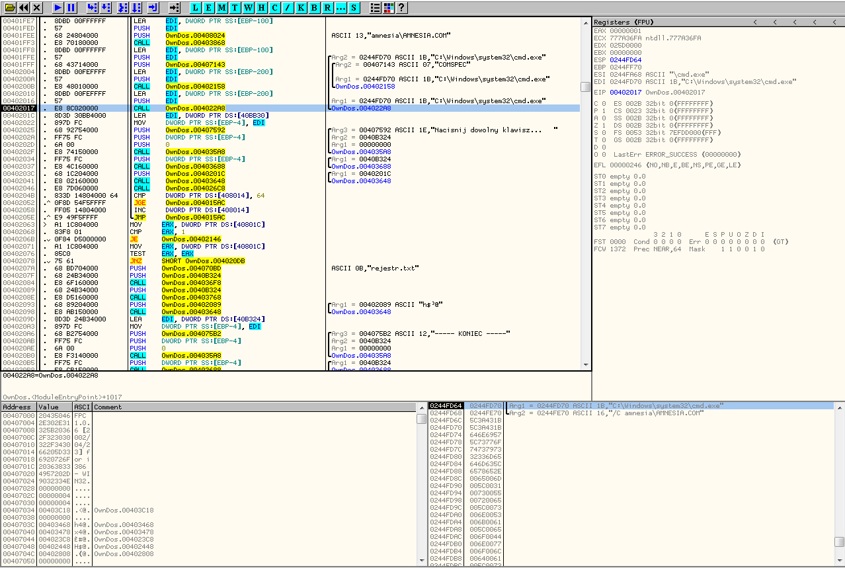
Task: Click the Address column header in dump
Action: 18,407
